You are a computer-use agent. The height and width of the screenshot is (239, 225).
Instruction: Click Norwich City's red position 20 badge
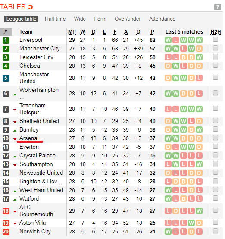click(x=6, y=232)
